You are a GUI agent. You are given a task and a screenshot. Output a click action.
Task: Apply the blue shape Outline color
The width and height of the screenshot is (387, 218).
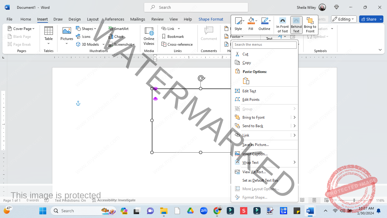click(264, 21)
